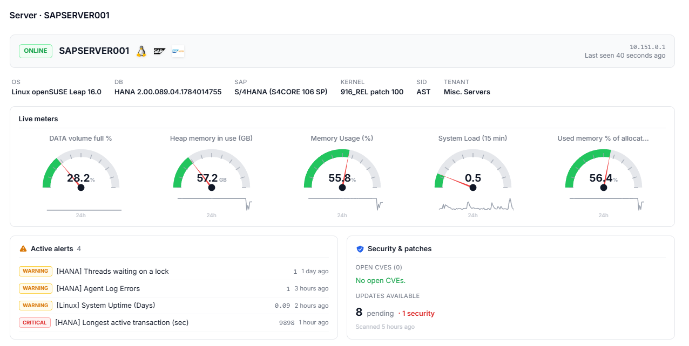Click the 0.09 uptime alert value
The height and width of the screenshot is (346, 689).
point(282,306)
